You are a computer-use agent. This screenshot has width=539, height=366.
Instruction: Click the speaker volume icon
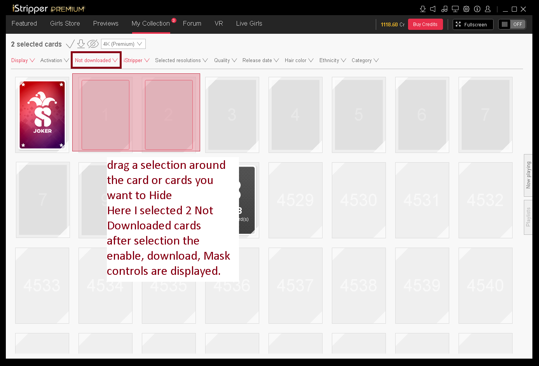[x=433, y=9]
